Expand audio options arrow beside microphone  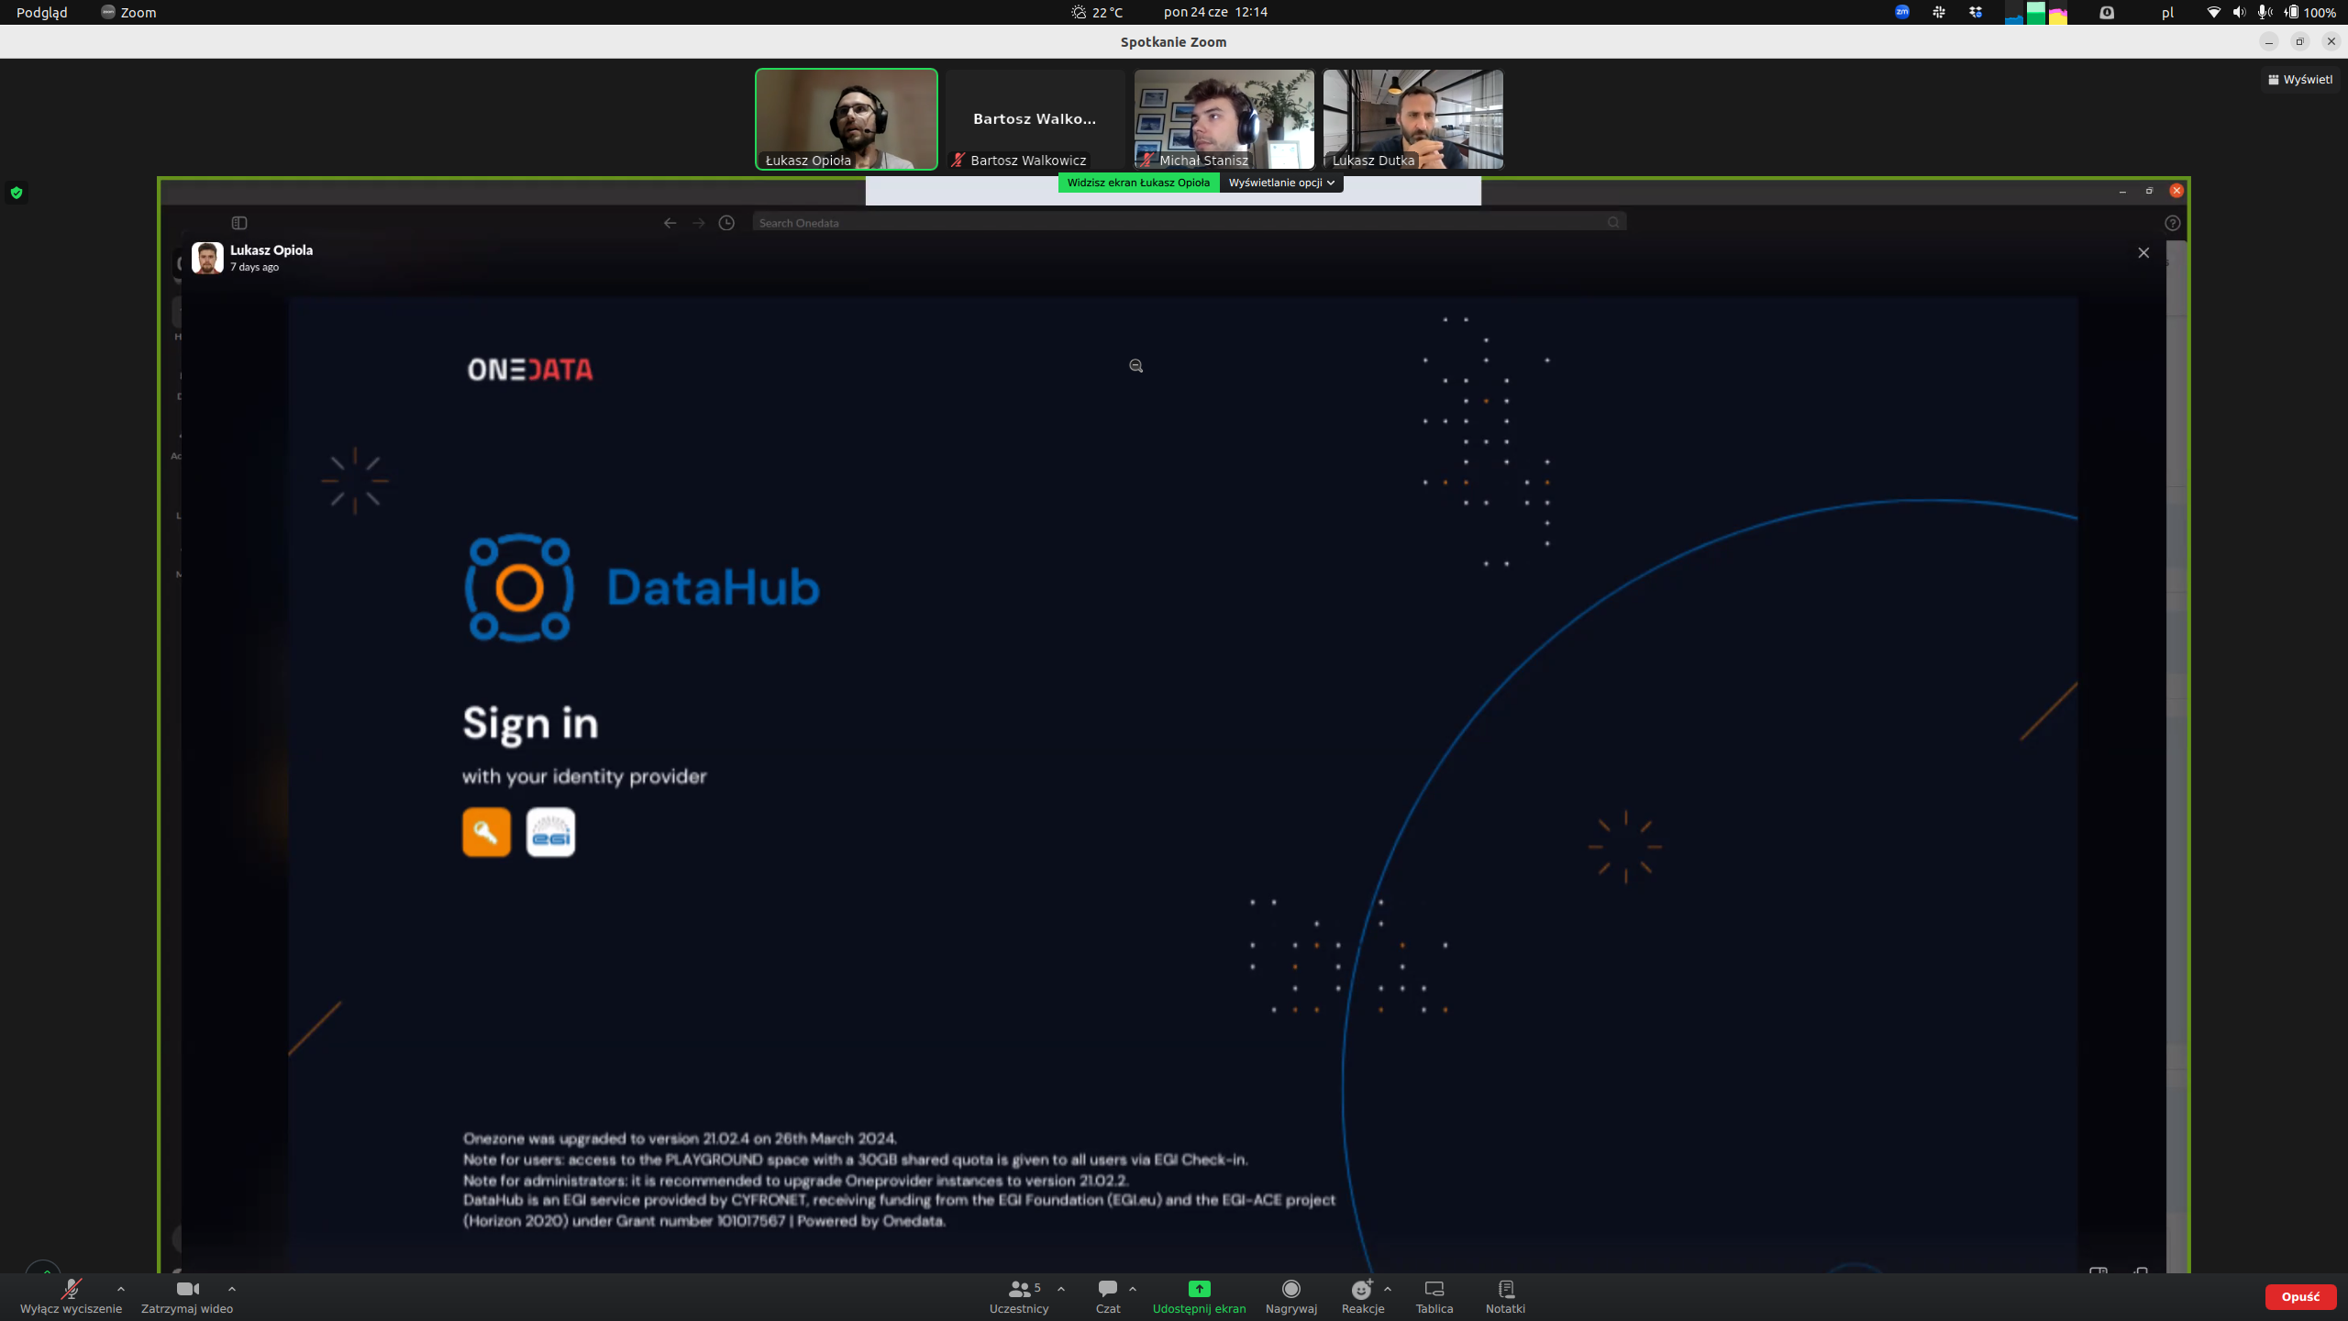121,1289
